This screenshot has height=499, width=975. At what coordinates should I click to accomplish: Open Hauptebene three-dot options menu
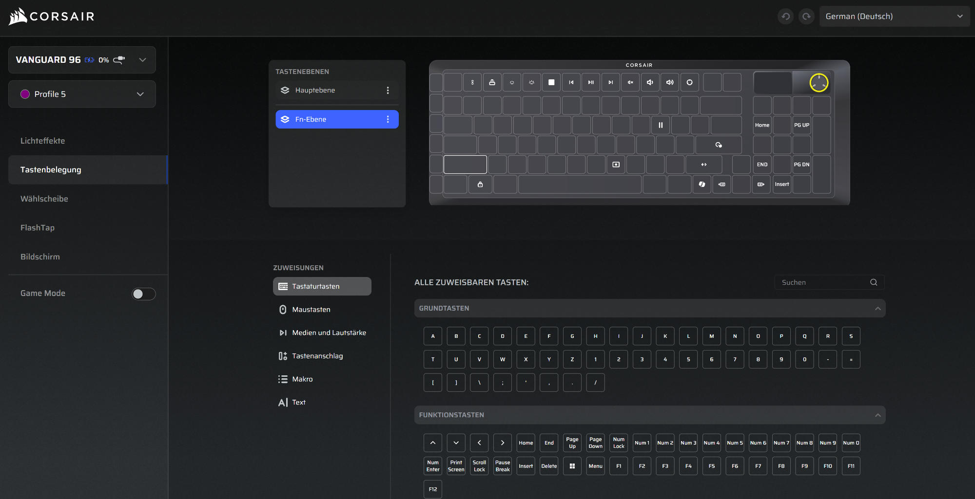pyautogui.click(x=388, y=91)
